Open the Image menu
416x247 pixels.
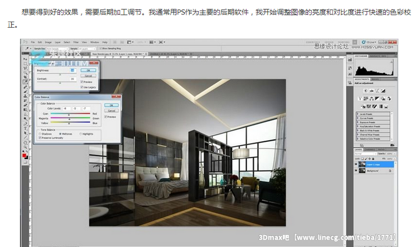pos(48,42)
